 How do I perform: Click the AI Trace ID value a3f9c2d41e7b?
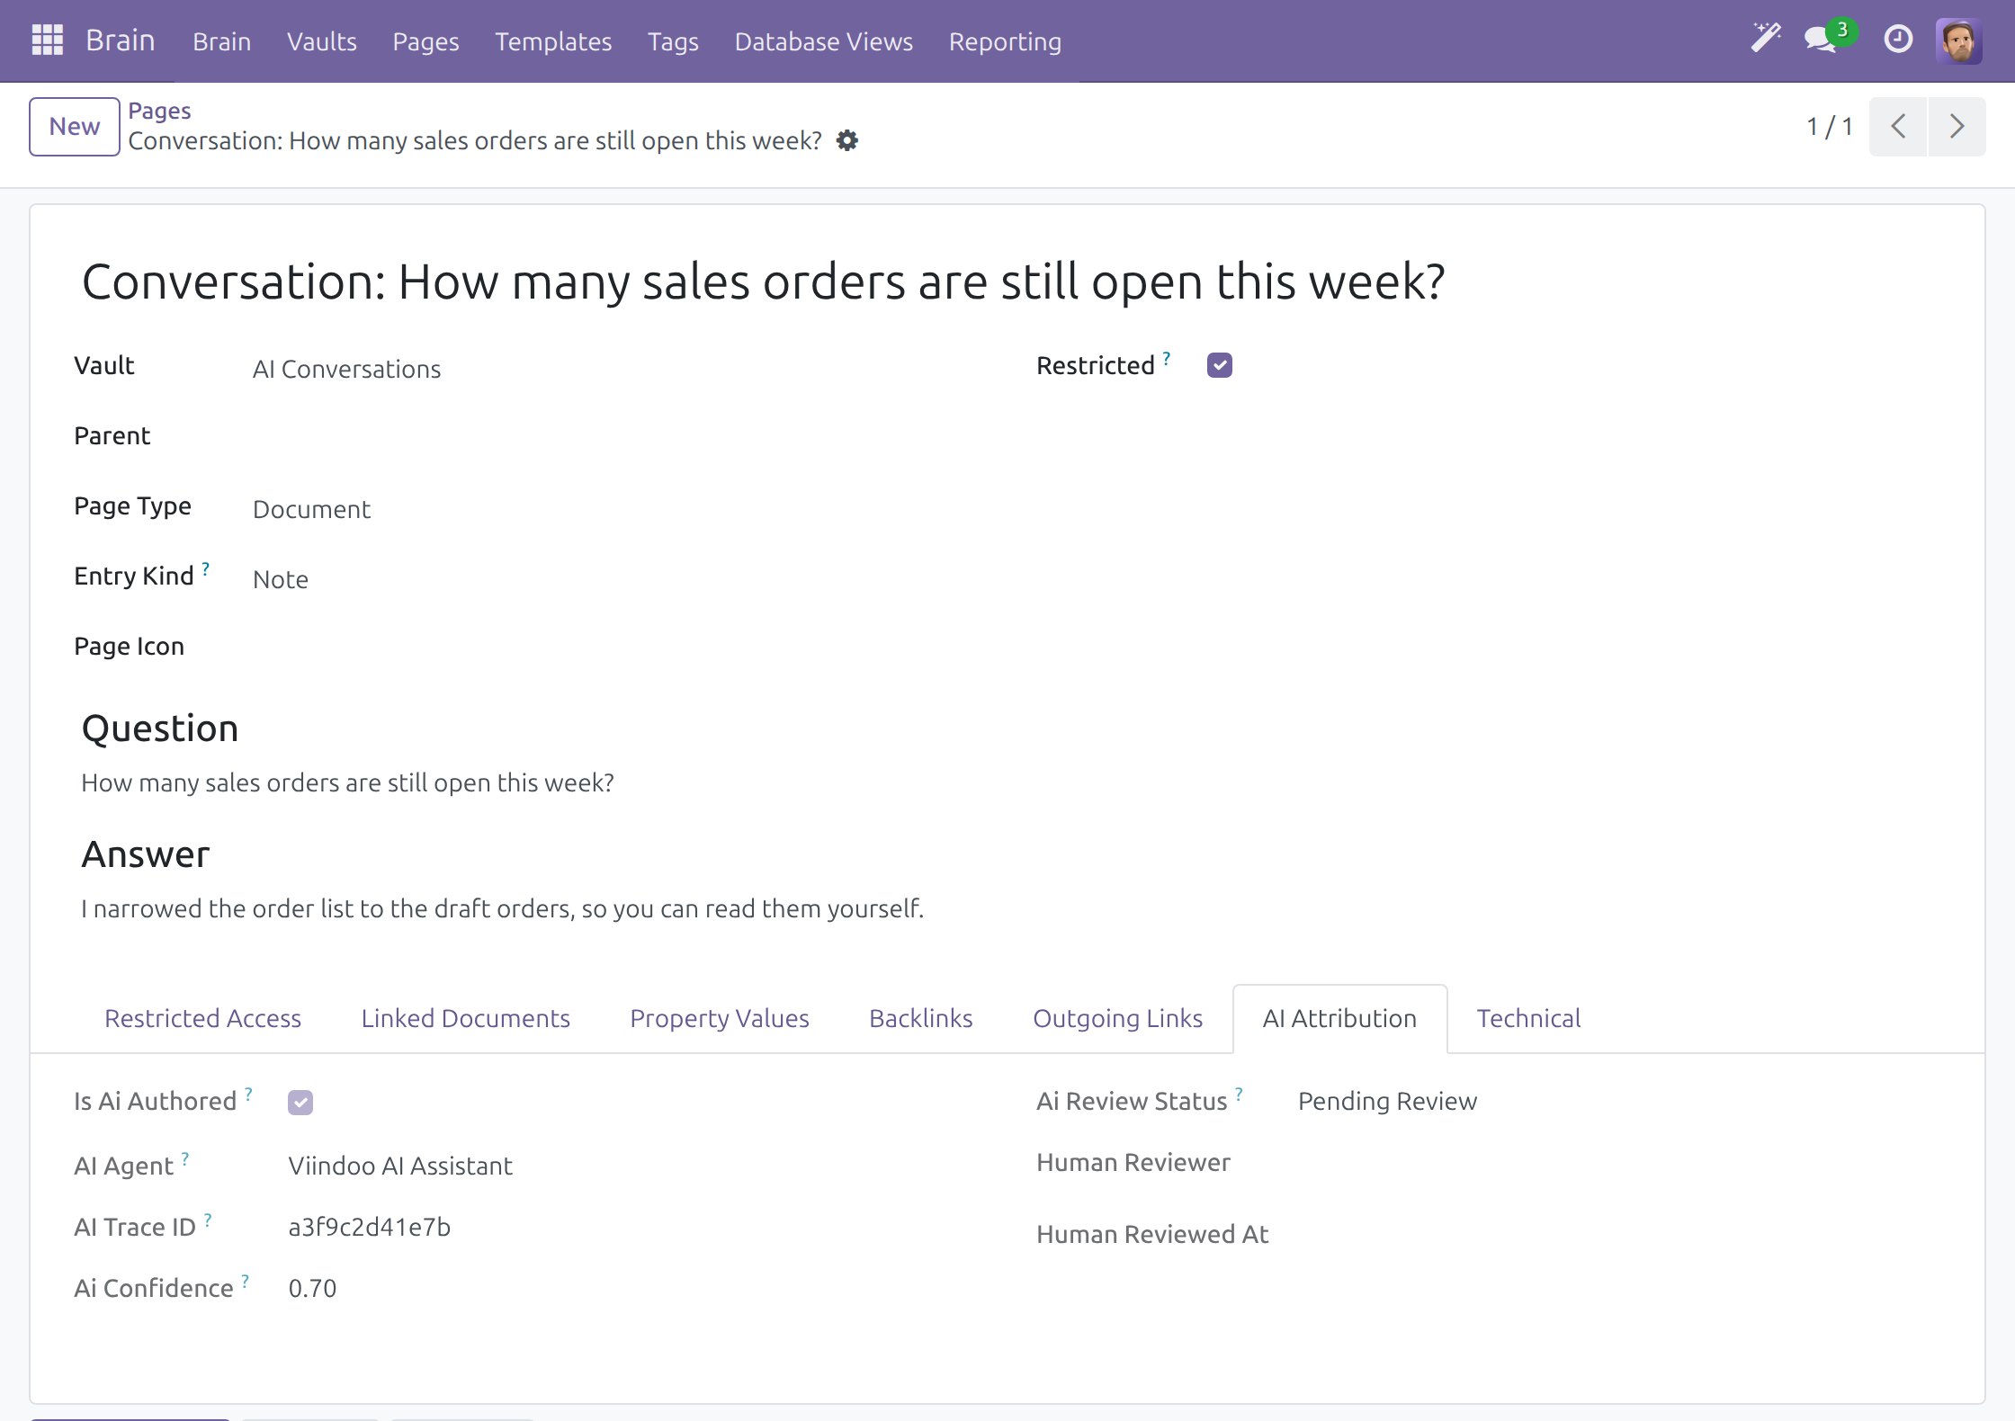(370, 1228)
